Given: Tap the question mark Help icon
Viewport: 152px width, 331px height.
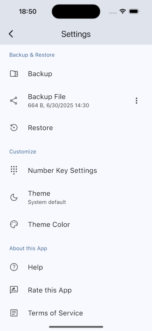Looking at the screenshot, I should point(14,267).
